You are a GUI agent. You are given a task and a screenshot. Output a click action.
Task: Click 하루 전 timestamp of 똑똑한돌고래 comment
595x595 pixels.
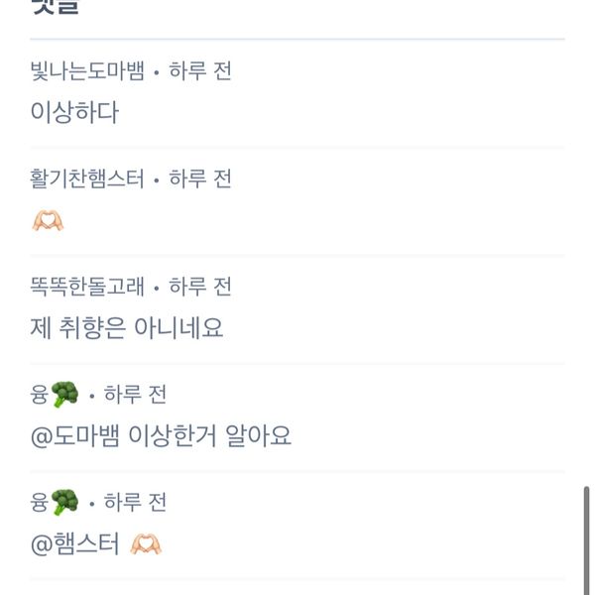coord(200,287)
